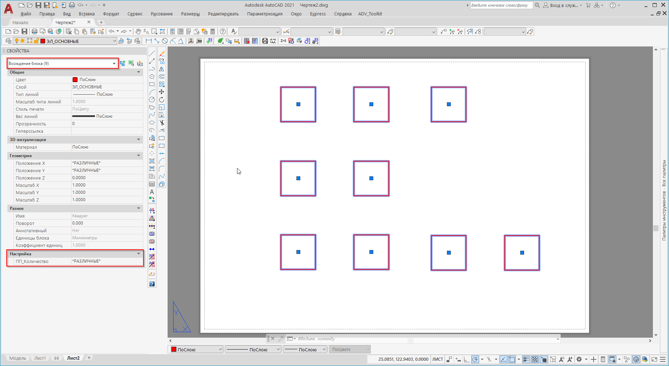Open the Размеры menu
Viewport: 669px width, 366px height.
pyautogui.click(x=190, y=14)
